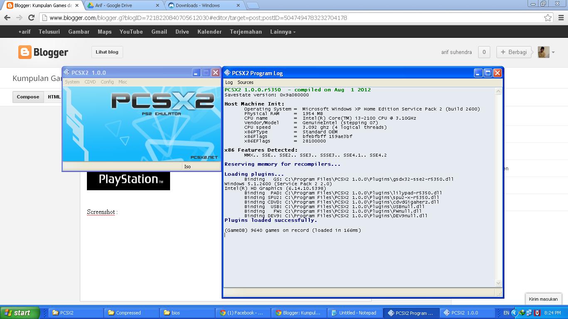Open the System menu in PCSX2
The height and width of the screenshot is (319, 568).
coord(72,82)
